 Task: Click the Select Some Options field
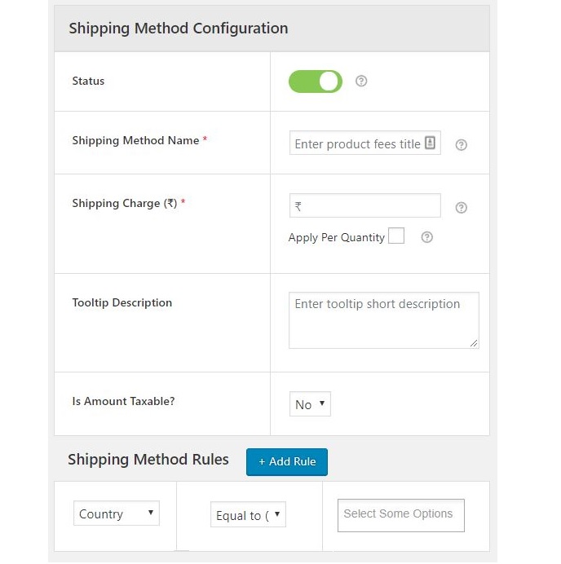click(401, 515)
